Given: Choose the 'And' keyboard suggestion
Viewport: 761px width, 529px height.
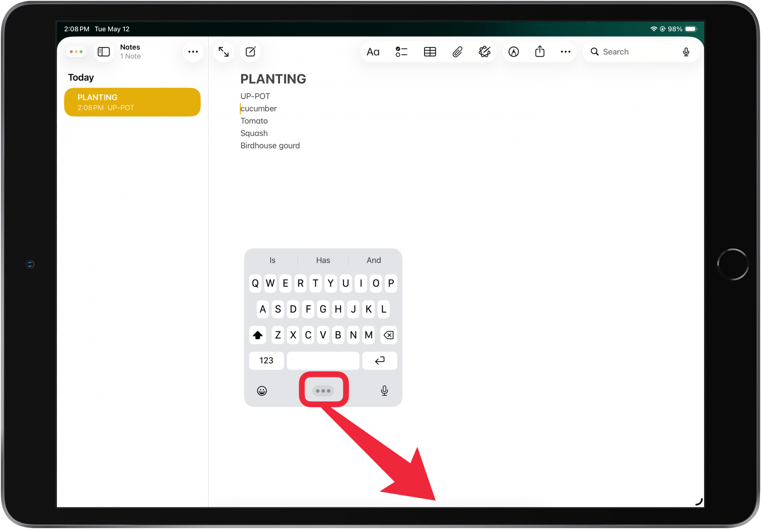Looking at the screenshot, I should [x=374, y=260].
